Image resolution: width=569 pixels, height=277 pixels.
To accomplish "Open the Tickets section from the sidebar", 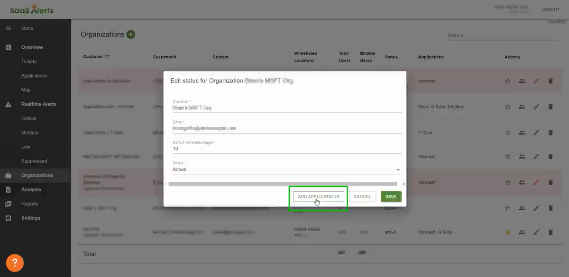I will pyautogui.click(x=28, y=61).
